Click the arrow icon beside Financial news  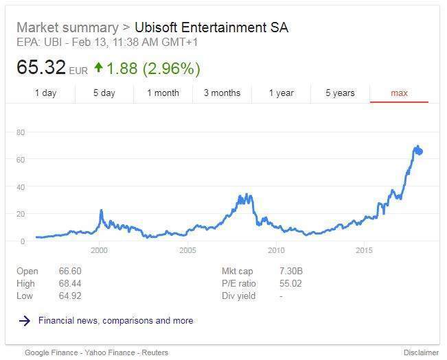25,321
